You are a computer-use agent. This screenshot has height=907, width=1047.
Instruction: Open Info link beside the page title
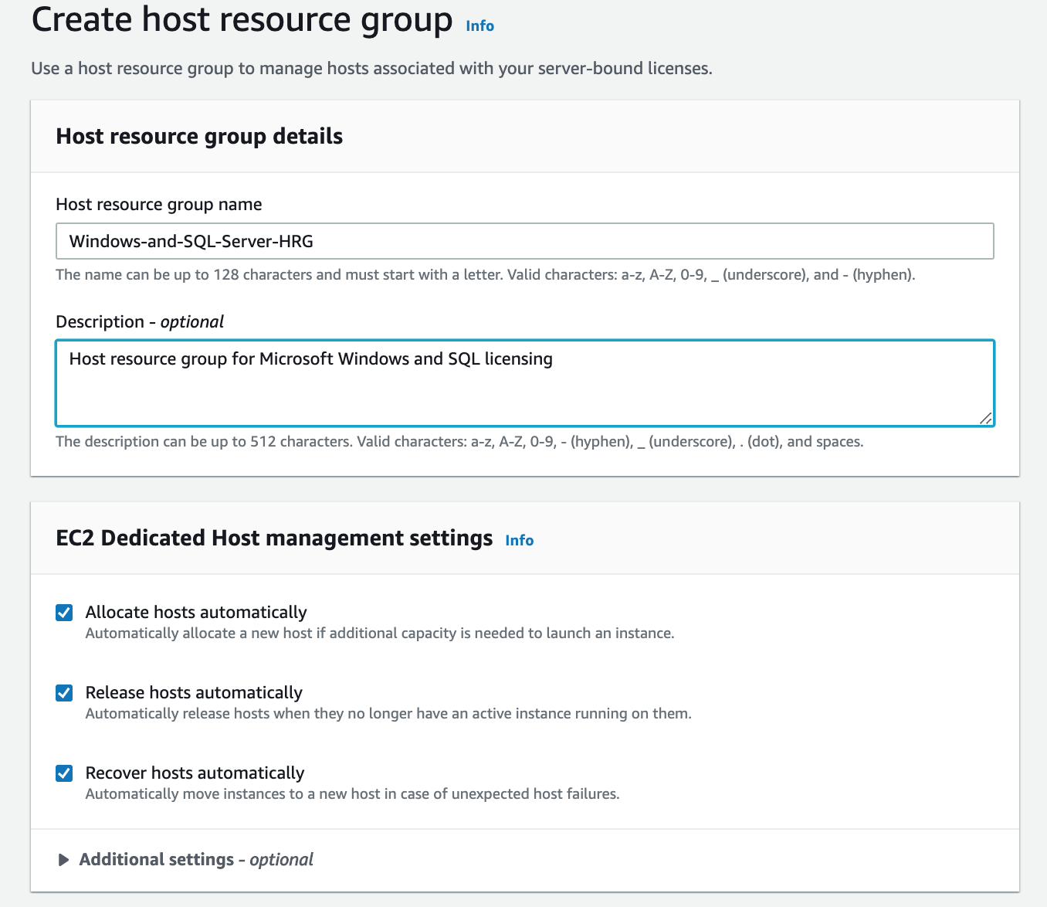point(479,25)
